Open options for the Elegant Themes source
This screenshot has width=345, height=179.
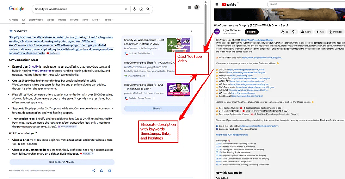coord(154,98)
